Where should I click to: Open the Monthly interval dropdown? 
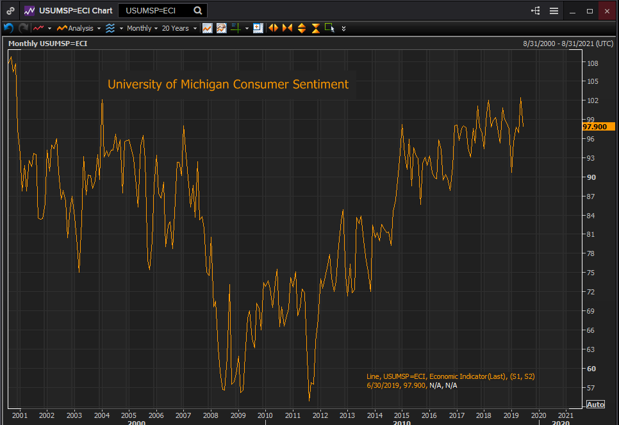tap(142, 28)
